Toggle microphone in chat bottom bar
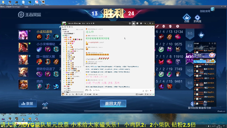 coord(70,94)
